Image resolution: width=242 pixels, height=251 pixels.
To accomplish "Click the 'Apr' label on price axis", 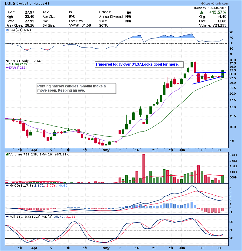I will (x=34, y=150).
